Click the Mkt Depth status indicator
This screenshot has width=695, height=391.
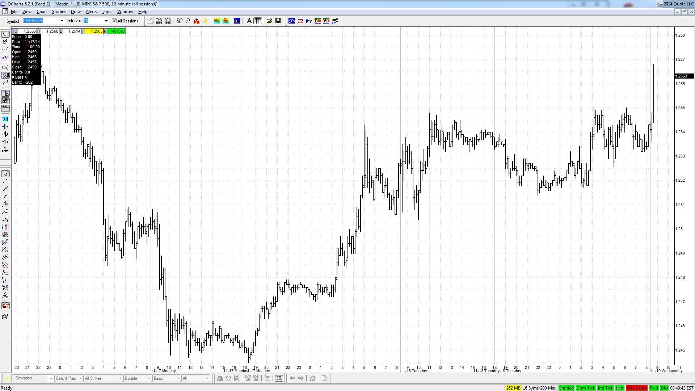click(636, 388)
